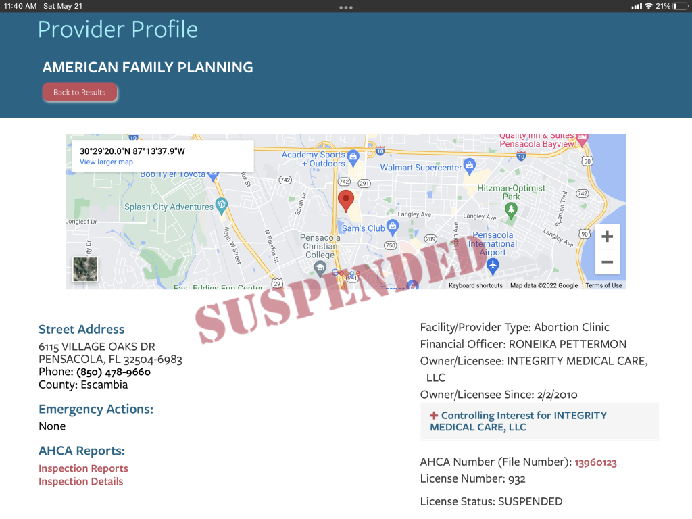Zoom in the map with plus button
This screenshot has height=519, width=692.
(608, 237)
